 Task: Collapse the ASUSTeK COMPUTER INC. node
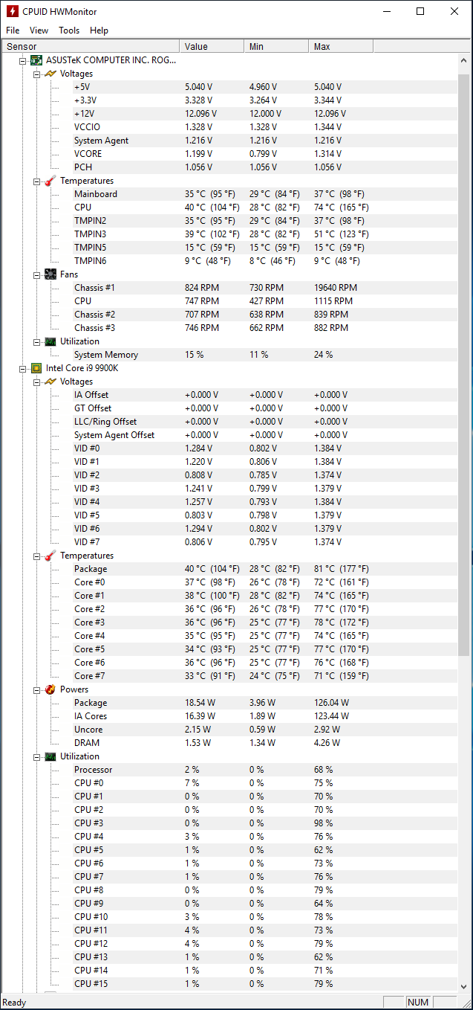tap(24, 60)
